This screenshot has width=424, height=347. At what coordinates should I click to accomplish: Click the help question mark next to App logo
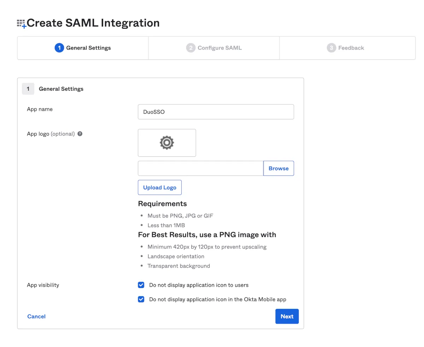tap(80, 134)
